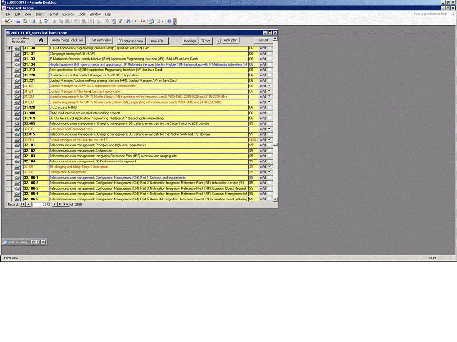457x342 pixels.
Task: Toggle the w/d checkbox on first row 31.130
Action: pos(269,48)
